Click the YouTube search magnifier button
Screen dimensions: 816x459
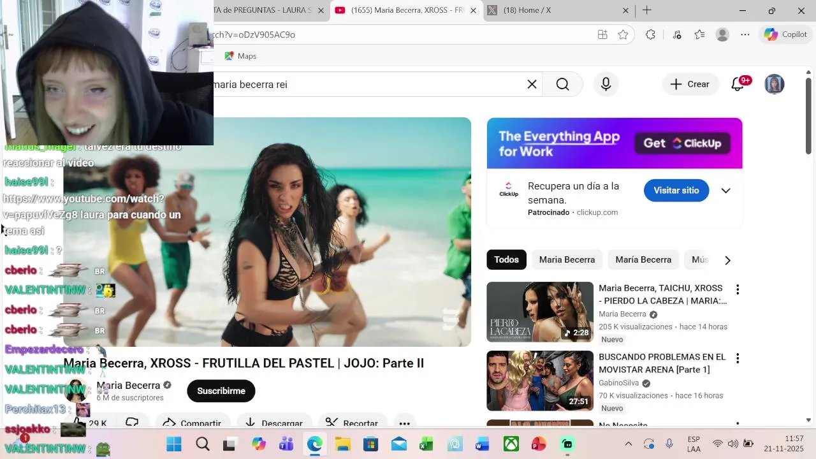click(x=562, y=84)
